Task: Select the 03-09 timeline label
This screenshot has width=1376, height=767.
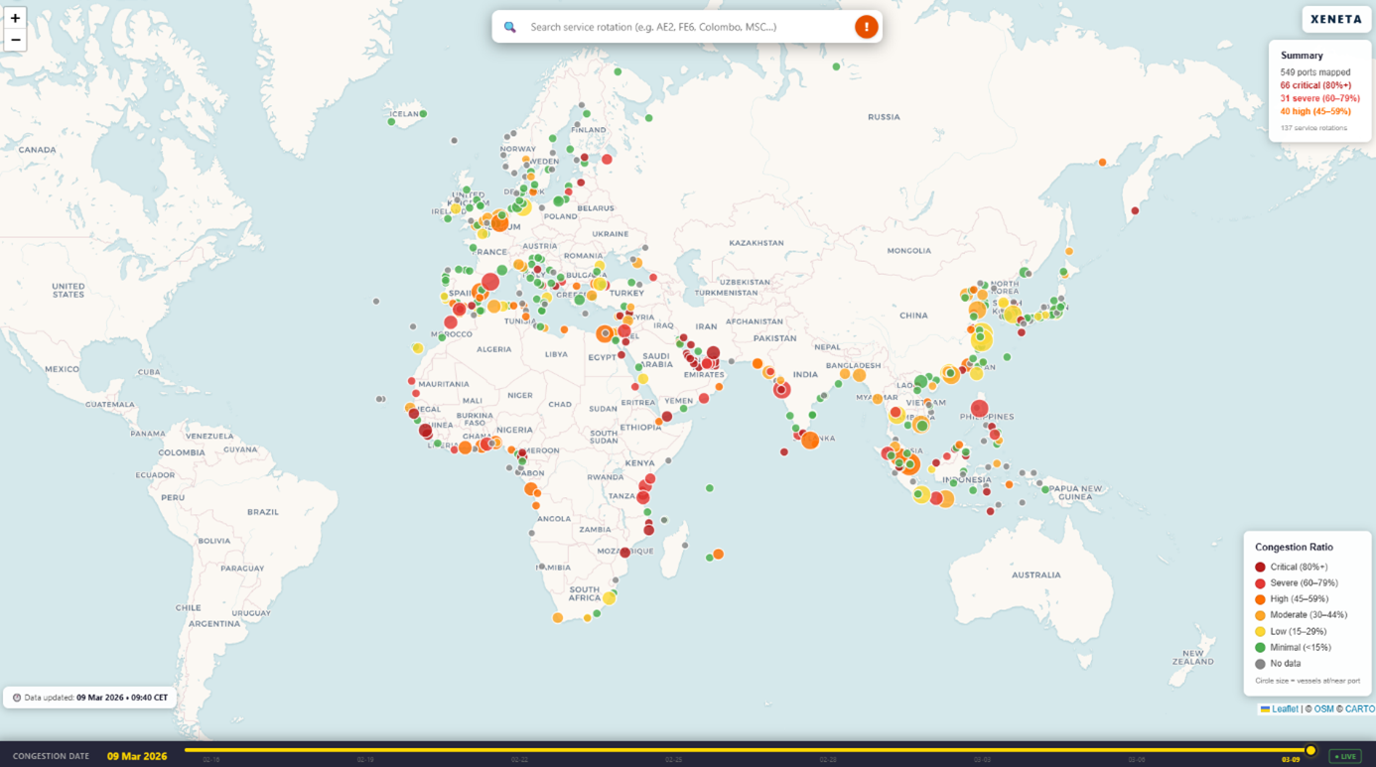Action: click(1290, 760)
